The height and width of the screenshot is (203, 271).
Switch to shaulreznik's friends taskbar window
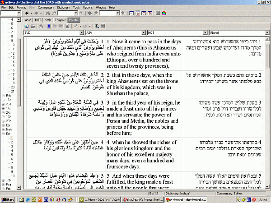coord(143,200)
